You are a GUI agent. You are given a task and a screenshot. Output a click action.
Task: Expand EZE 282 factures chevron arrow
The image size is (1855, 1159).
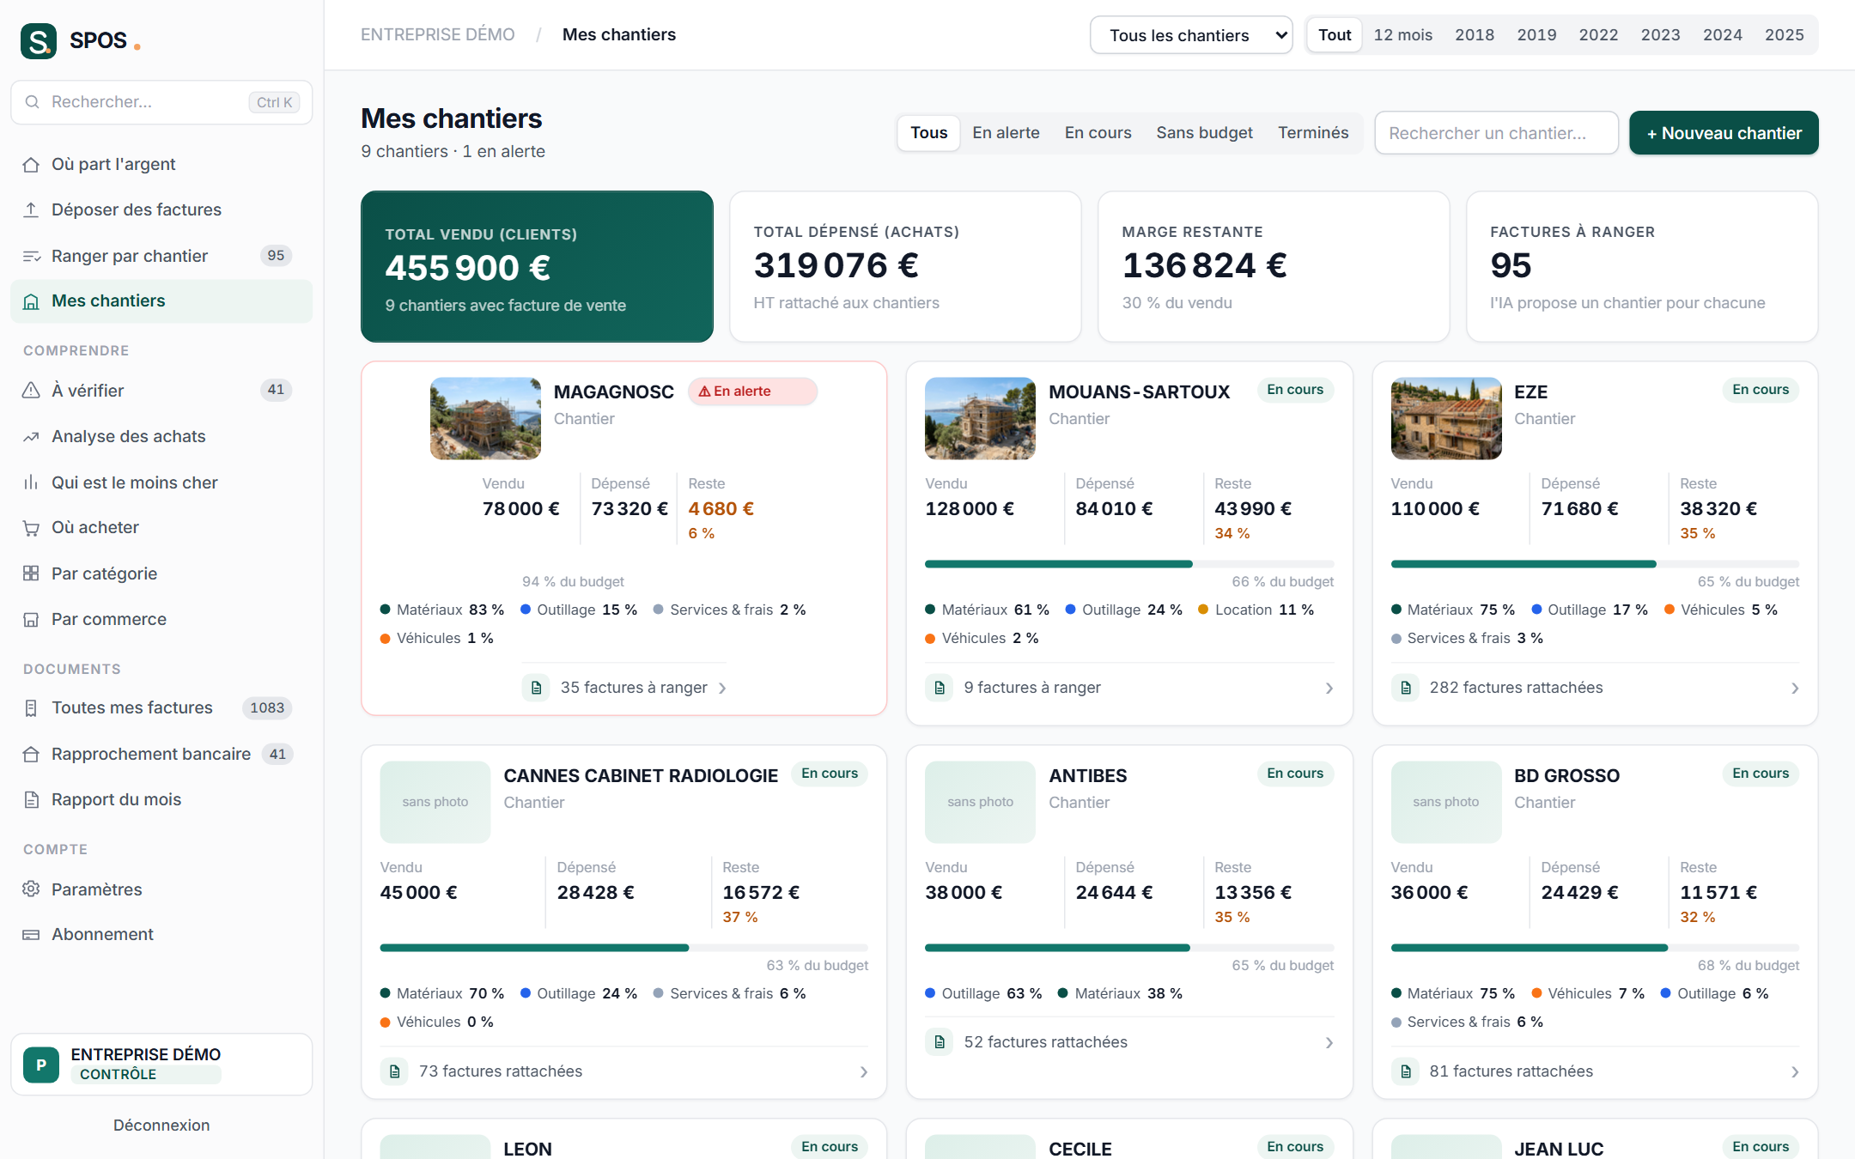tap(1795, 688)
